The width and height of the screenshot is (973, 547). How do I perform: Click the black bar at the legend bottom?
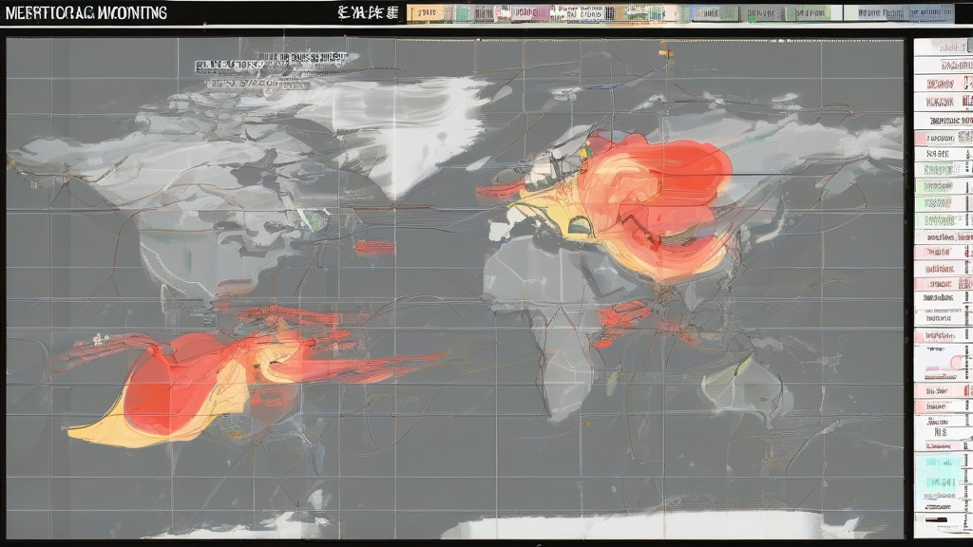[x=936, y=519]
